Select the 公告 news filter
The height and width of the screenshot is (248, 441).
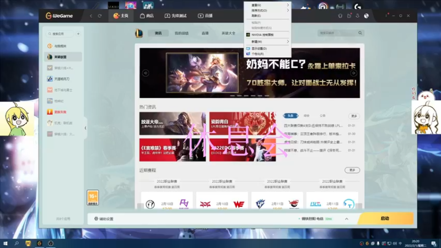(322, 116)
